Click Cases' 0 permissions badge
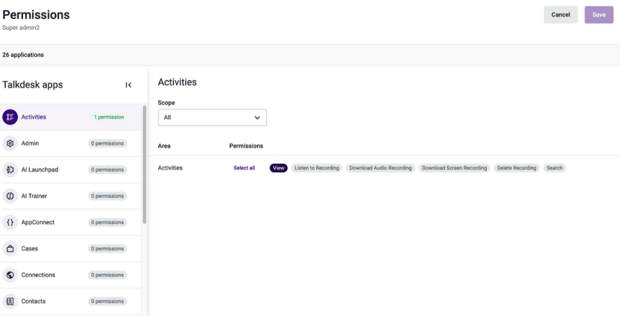The image size is (620, 316). pos(107,248)
